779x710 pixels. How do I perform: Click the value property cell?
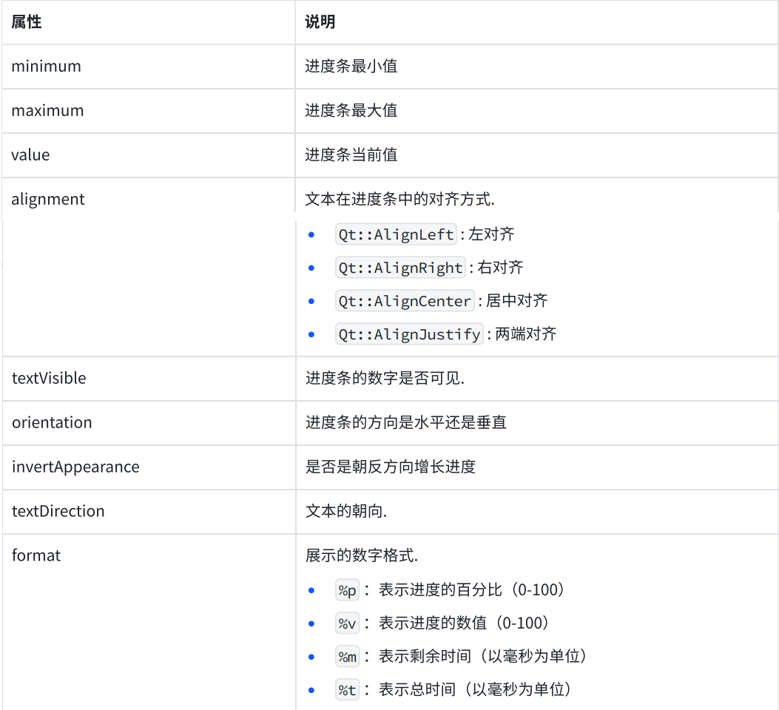148,155
